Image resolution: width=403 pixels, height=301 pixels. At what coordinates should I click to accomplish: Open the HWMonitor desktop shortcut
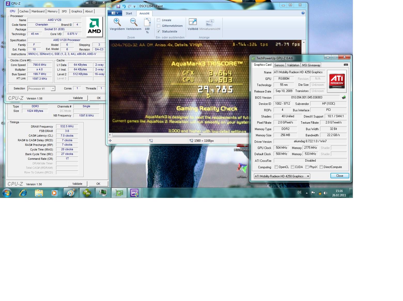click(x=242, y=148)
